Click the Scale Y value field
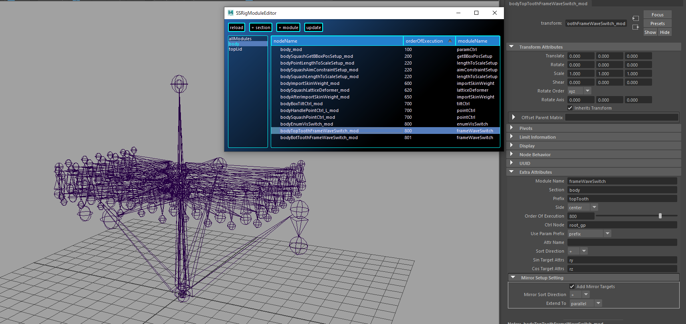Viewport: 686px width, 324px height. pos(610,73)
